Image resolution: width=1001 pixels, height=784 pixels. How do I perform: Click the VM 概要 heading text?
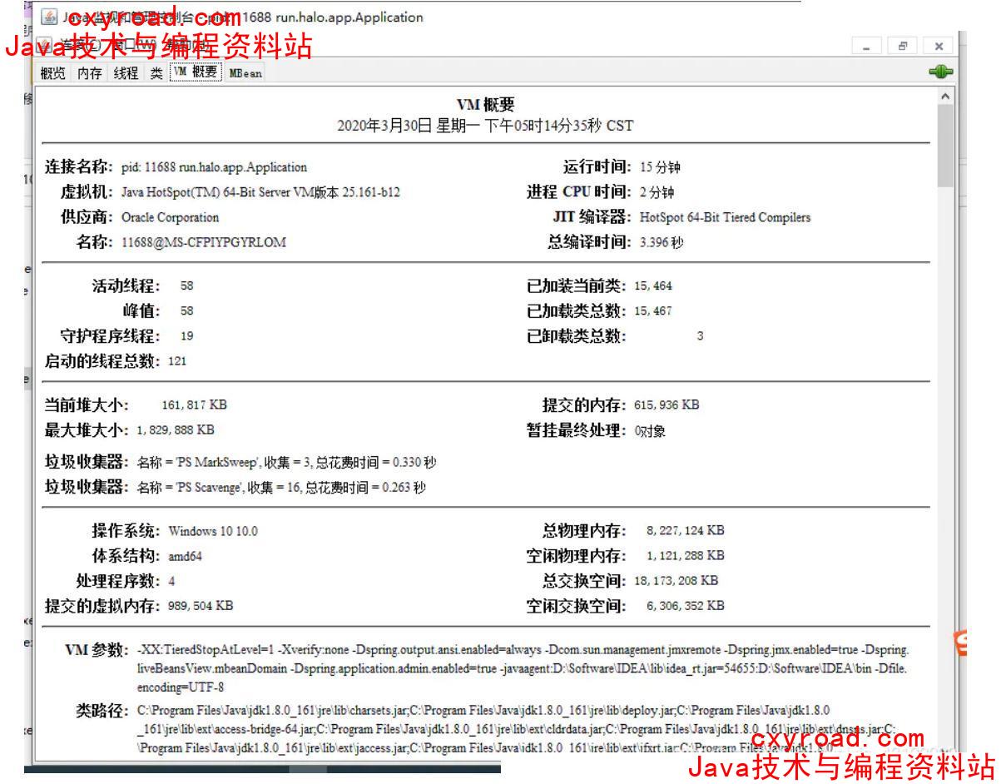tap(485, 105)
